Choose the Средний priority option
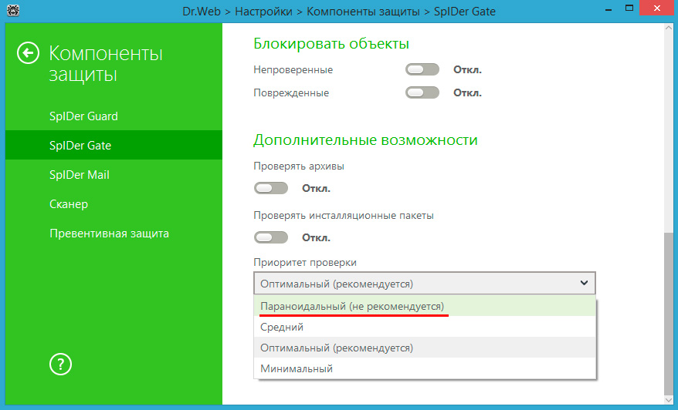This screenshot has height=410, width=678. (425, 327)
